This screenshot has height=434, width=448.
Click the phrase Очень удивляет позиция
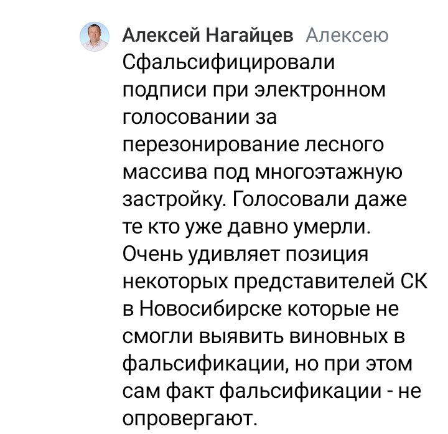(x=245, y=255)
